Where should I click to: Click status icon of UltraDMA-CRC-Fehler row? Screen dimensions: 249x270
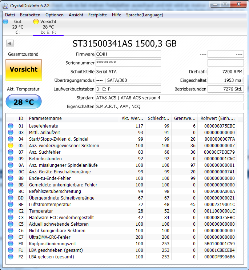11,237
